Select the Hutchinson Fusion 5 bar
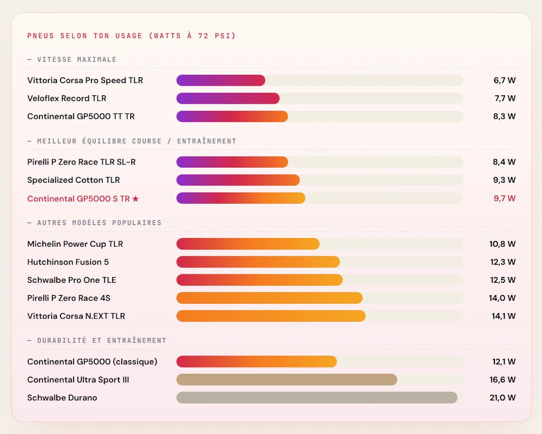Screen dimensions: 542x434 (258, 262)
